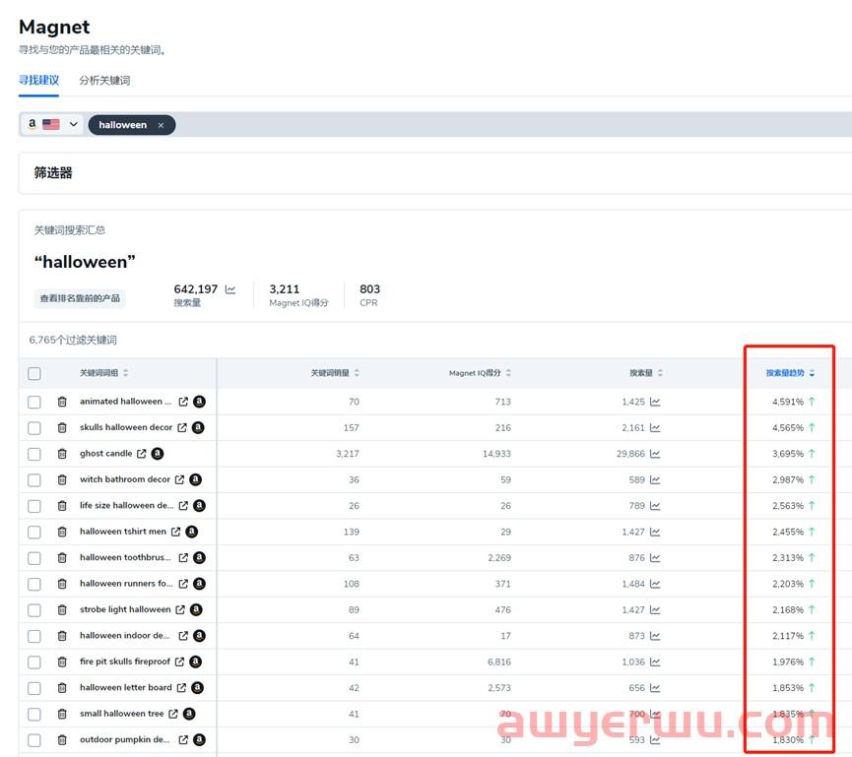Open chart icon beside 589 search volume
The height and width of the screenshot is (757, 852).
[655, 480]
